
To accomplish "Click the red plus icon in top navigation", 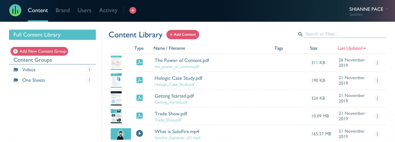I will [x=133, y=10].
